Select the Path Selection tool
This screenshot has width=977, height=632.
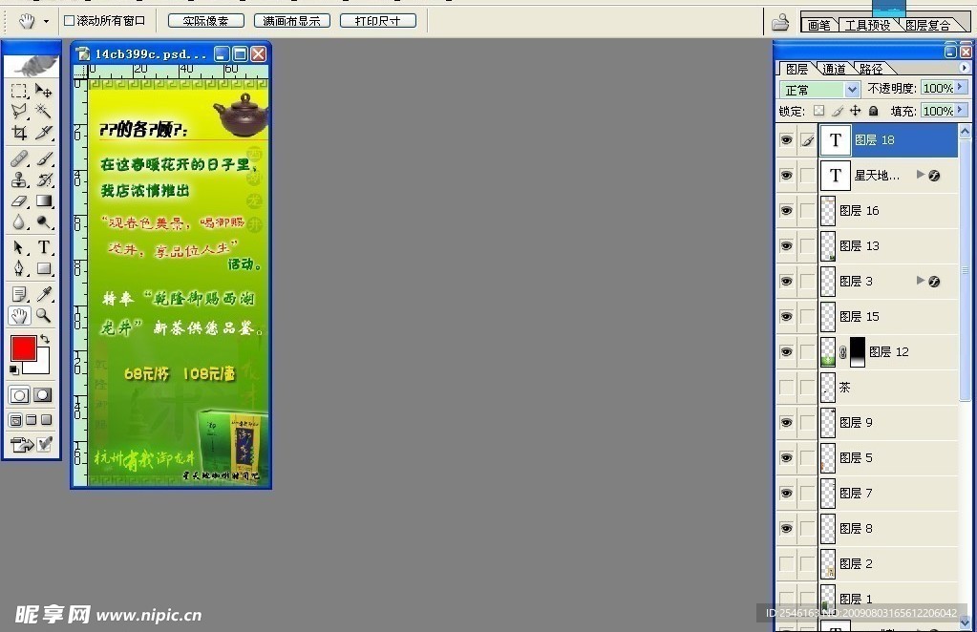(x=19, y=248)
